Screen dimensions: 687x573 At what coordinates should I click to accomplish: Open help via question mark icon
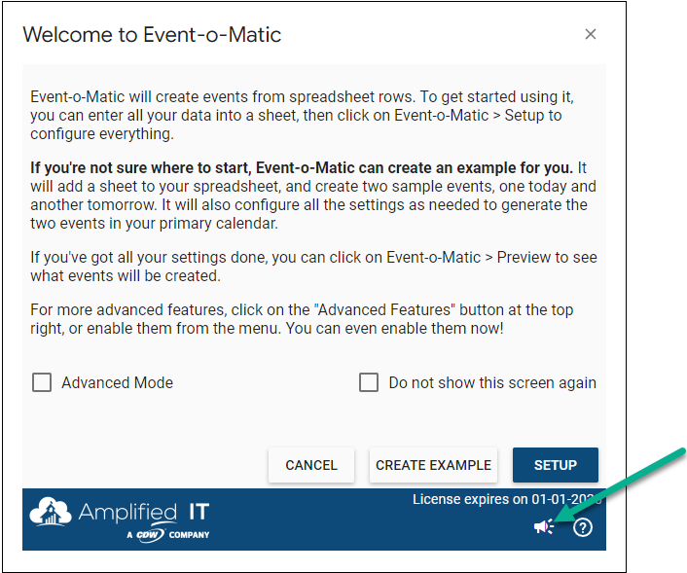582,527
